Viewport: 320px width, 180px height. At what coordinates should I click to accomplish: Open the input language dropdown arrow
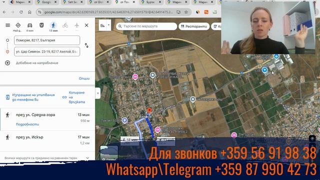point(108,25)
